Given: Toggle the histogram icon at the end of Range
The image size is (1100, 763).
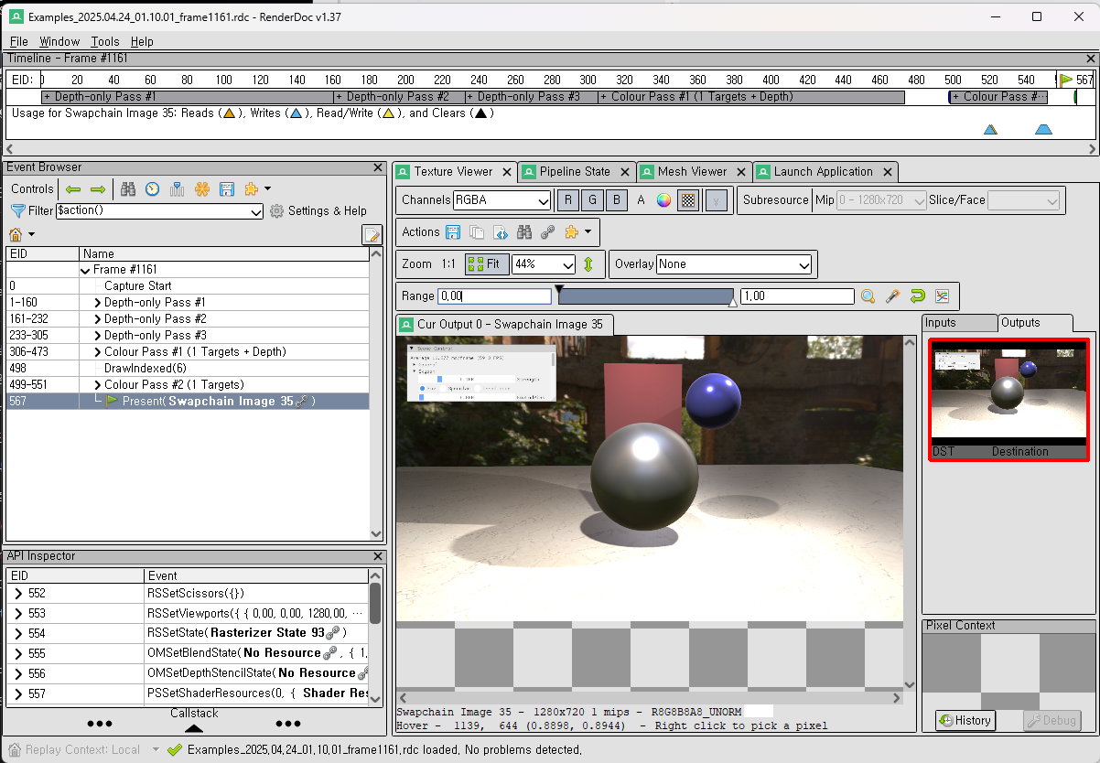Looking at the screenshot, I should (942, 296).
